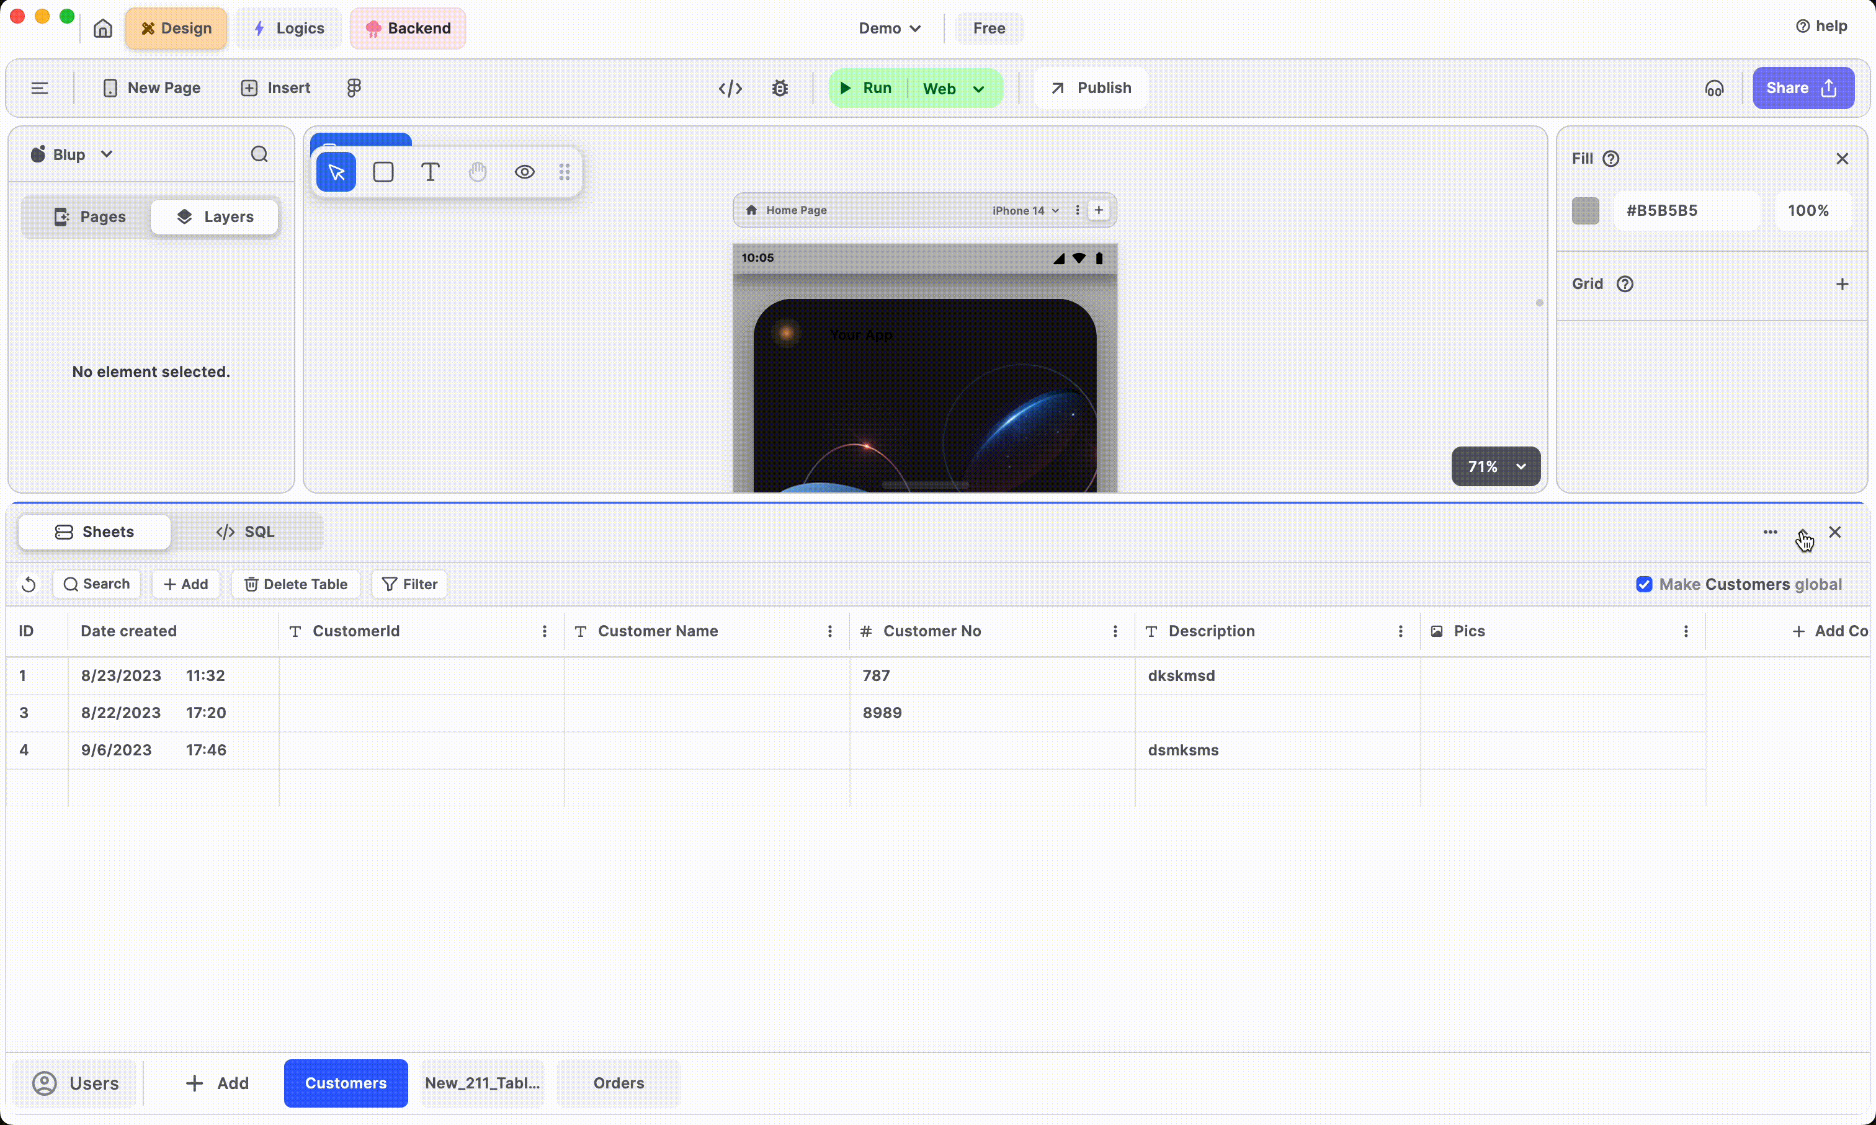Click the refresh table icon

point(29,584)
